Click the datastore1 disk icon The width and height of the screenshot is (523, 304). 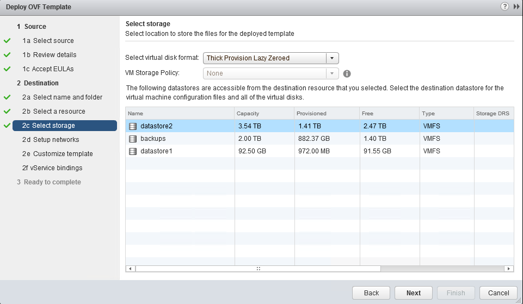point(133,151)
